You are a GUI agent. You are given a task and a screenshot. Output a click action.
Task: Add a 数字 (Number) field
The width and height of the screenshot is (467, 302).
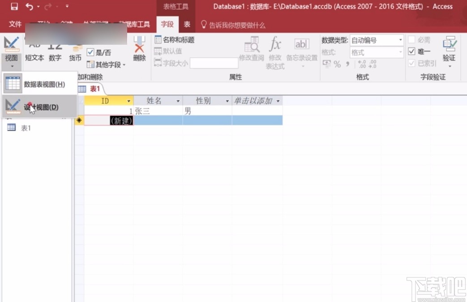click(x=55, y=57)
